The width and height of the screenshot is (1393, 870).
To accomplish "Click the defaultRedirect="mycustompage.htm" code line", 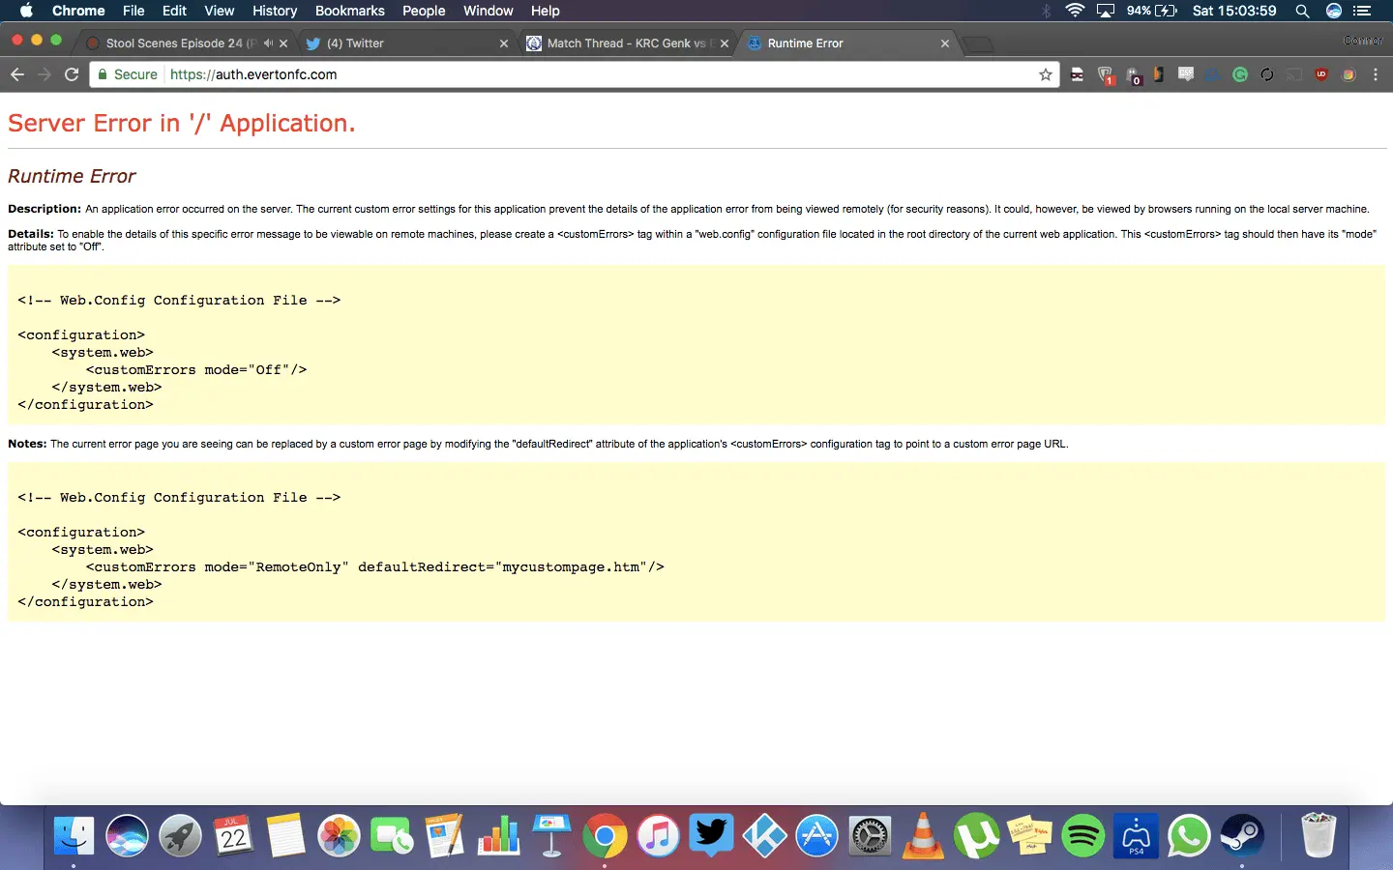I will [375, 567].
